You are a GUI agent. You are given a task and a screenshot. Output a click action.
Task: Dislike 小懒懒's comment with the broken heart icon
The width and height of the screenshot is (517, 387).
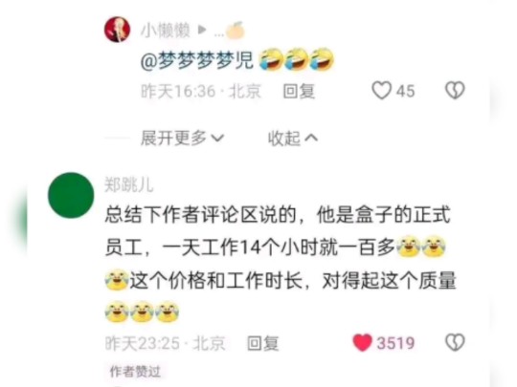pyautogui.click(x=455, y=91)
